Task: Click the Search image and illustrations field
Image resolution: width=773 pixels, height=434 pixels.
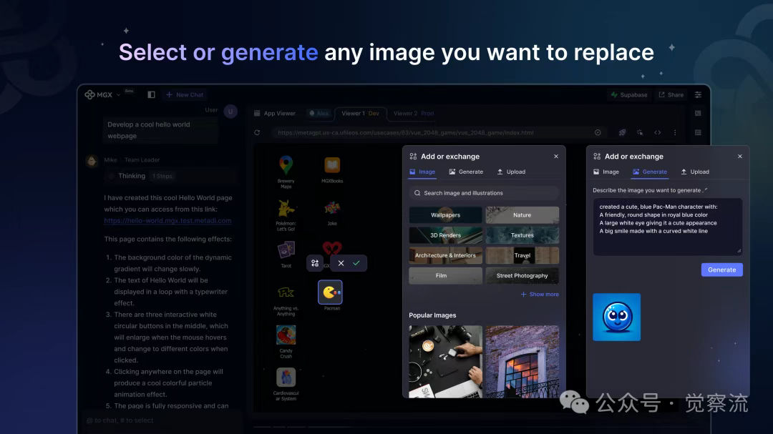Action: point(484,193)
